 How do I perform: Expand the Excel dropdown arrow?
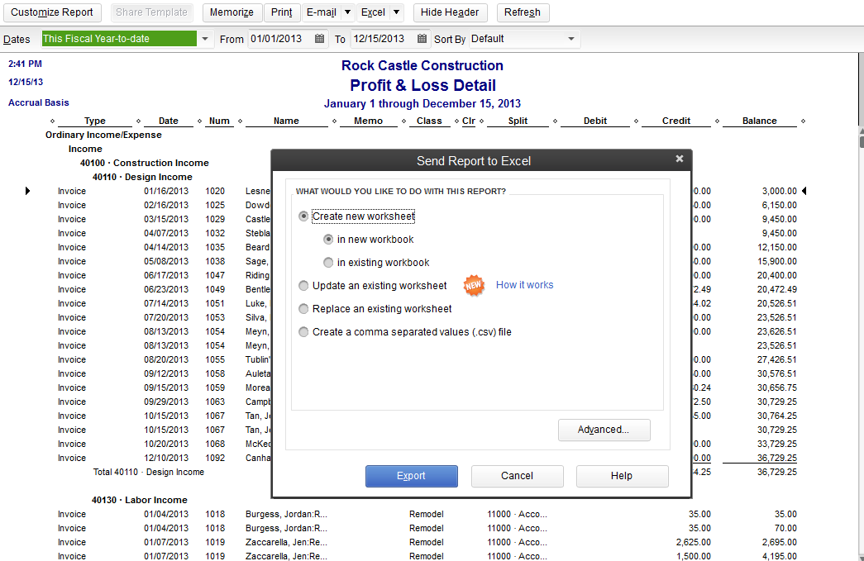pos(396,12)
